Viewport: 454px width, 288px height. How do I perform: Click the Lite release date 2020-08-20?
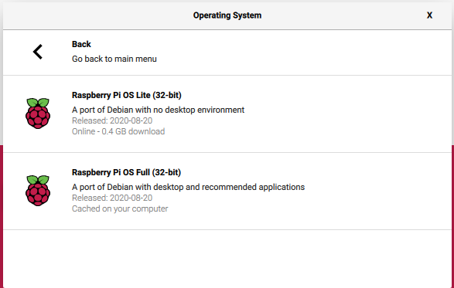click(x=112, y=120)
